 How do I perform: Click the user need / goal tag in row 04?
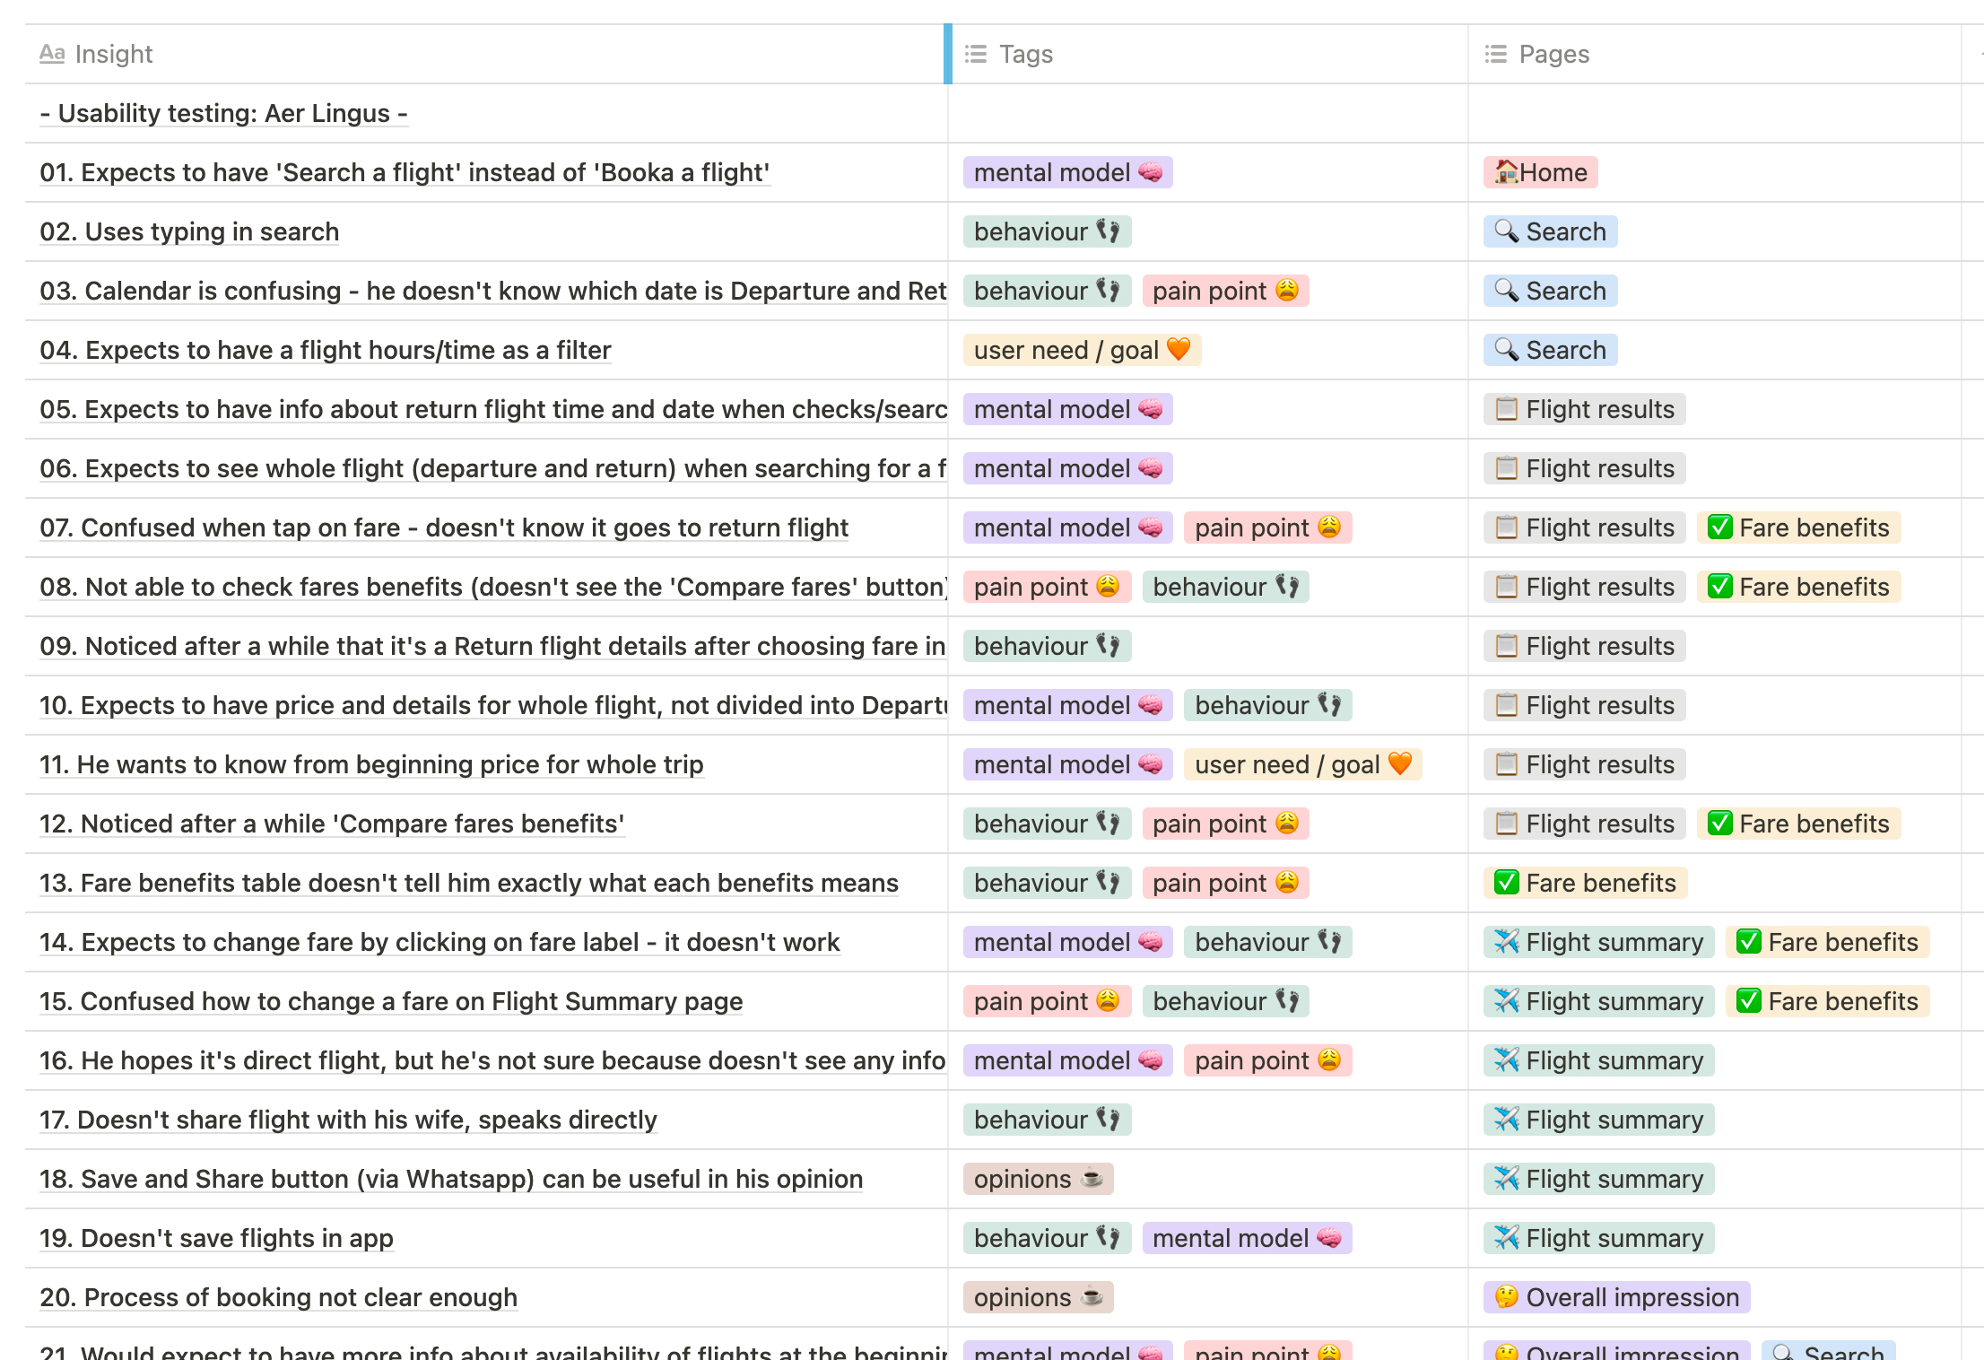click(x=1081, y=350)
